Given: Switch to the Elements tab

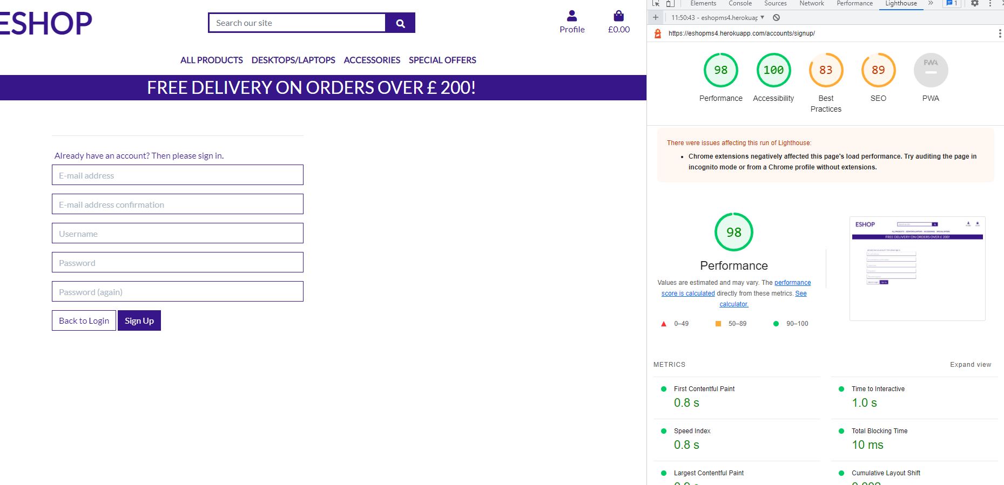Looking at the screenshot, I should [x=703, y=3].
